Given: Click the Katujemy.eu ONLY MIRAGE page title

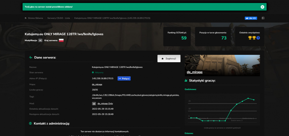Looking at the screenshot, I should tap(64, 34).
